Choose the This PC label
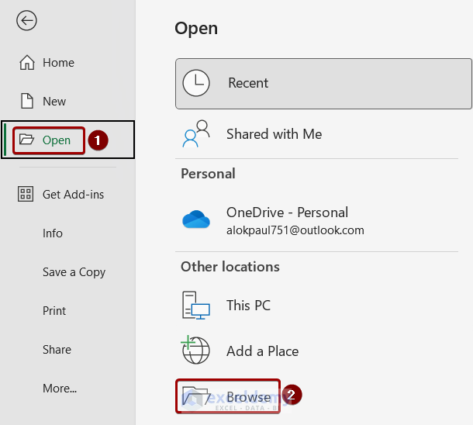 tap(248, 306)
